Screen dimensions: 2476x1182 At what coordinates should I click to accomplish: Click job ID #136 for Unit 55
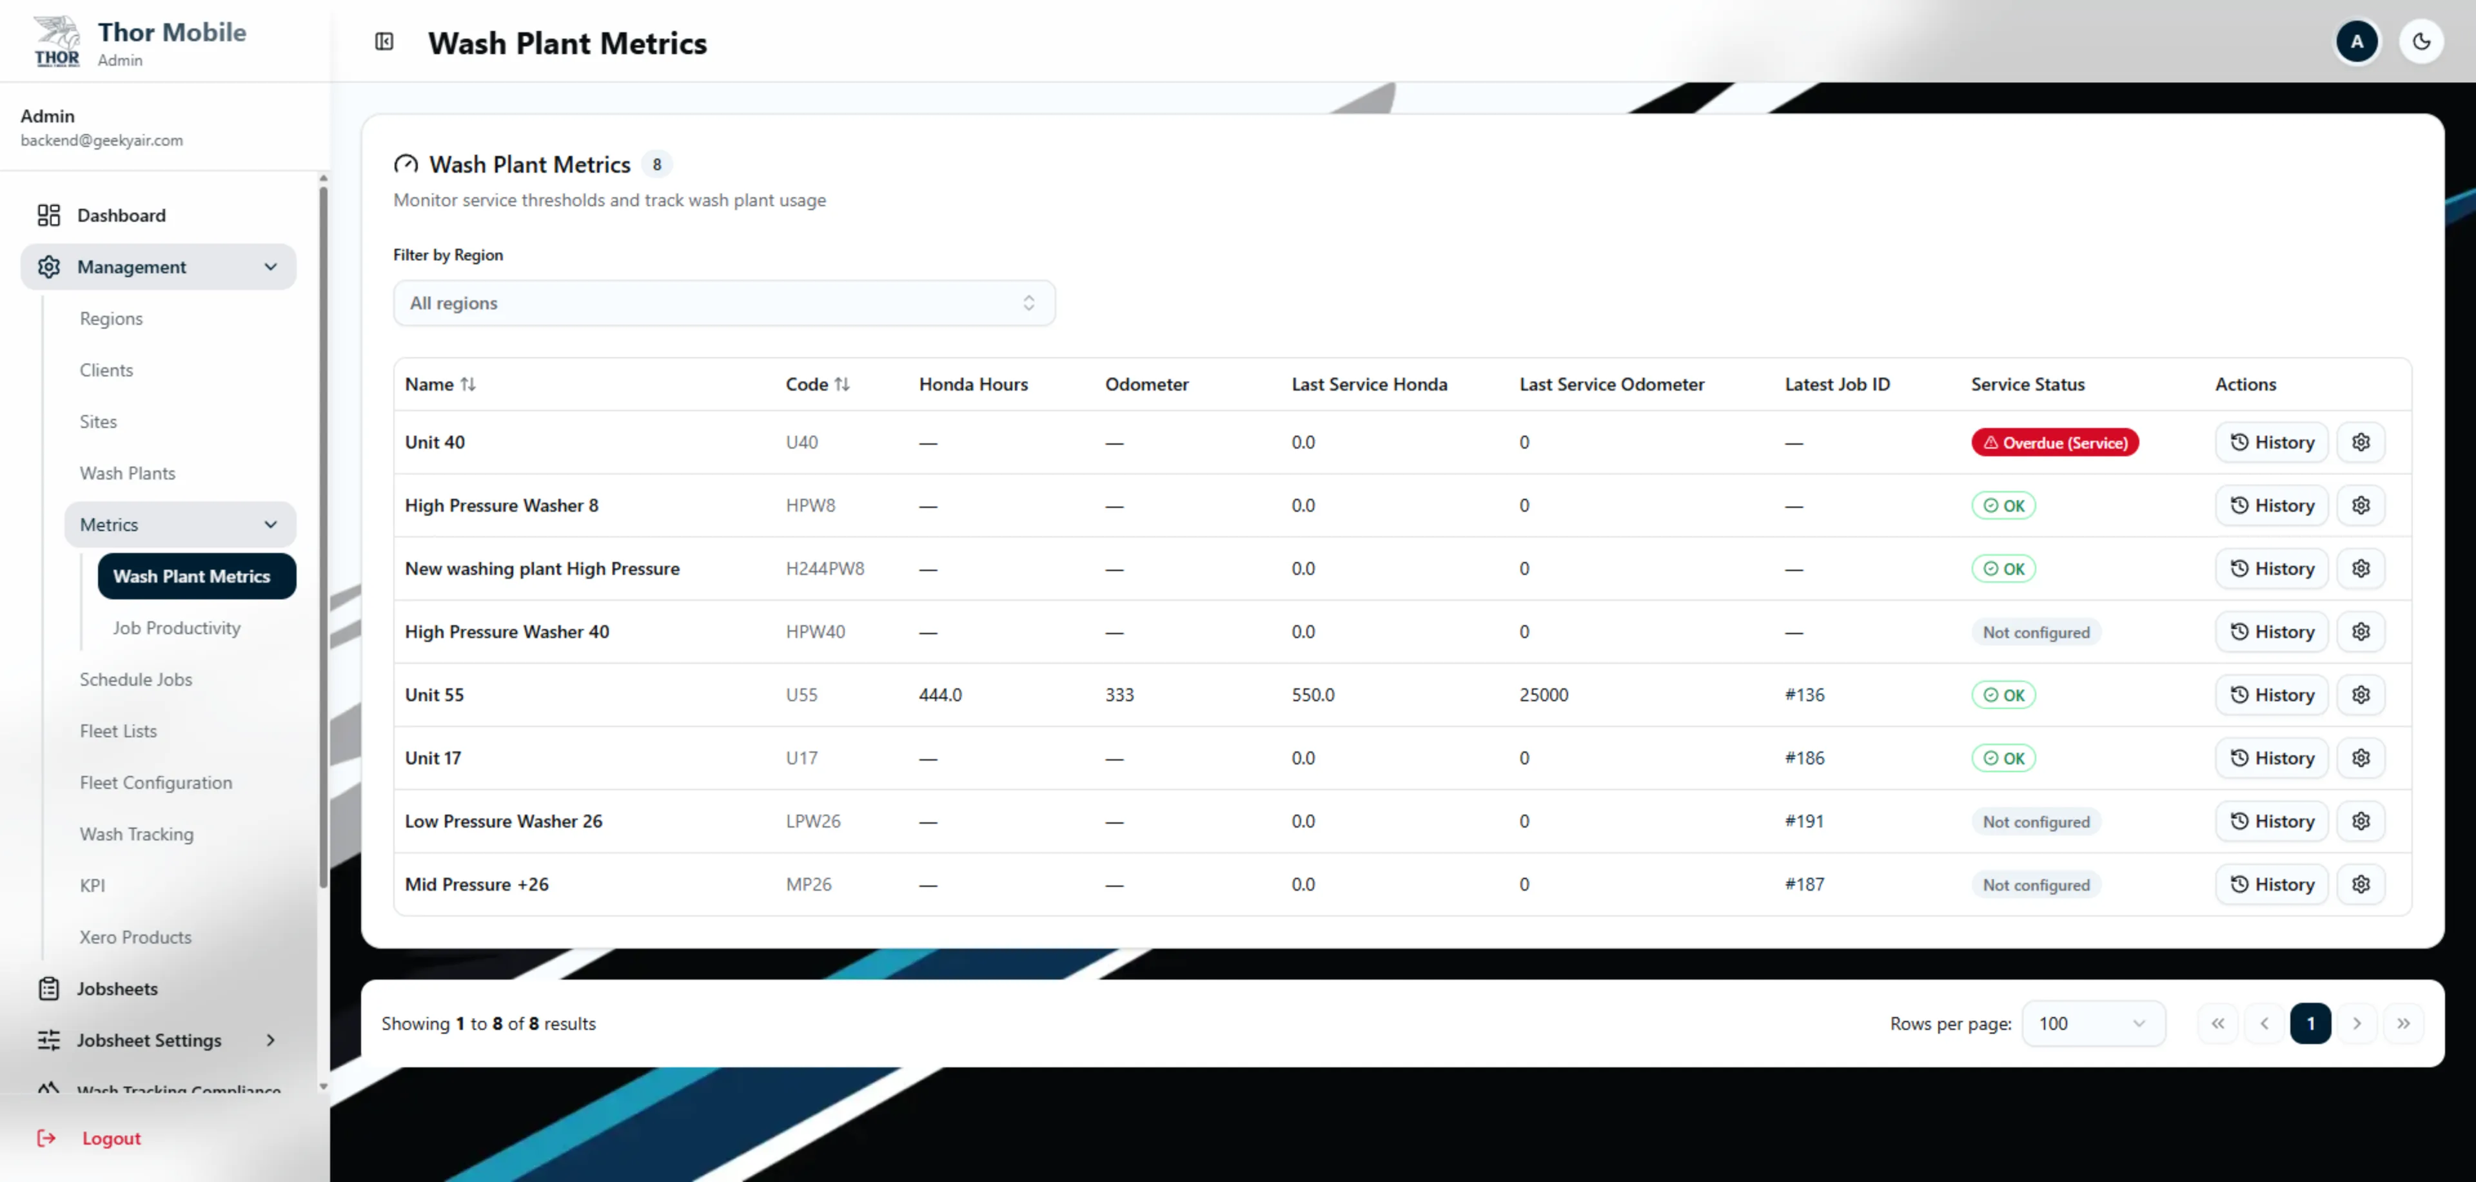pos(1804,695)
